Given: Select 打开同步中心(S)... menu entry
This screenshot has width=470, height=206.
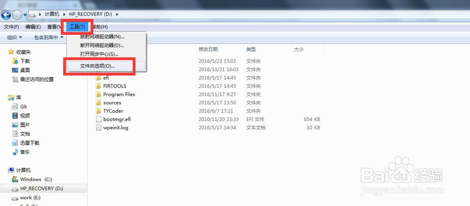Looking at the screenshot, I should (100, 54).
